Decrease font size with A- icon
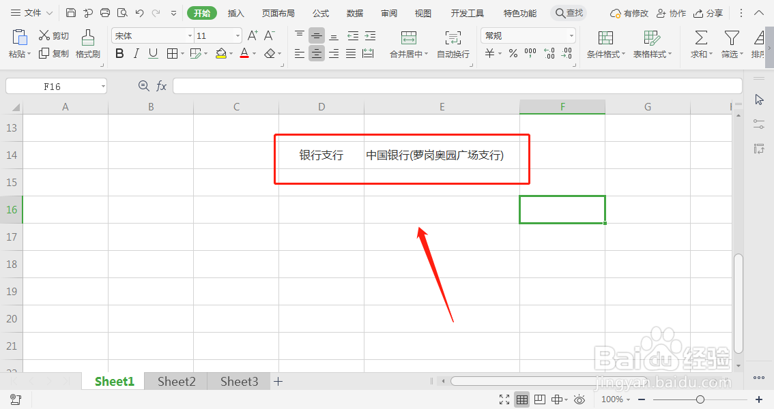Image resolution: width=774 pixels, height=409 pixels. click(269, 35)
